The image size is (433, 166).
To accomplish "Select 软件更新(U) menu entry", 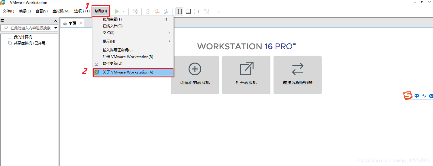I will pyautogui.click(x=133, y=63).
